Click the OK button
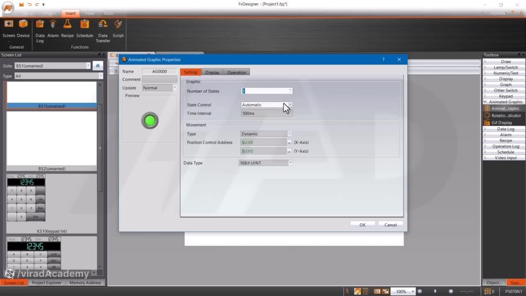 pyautogui.click(x=362, y=225)
